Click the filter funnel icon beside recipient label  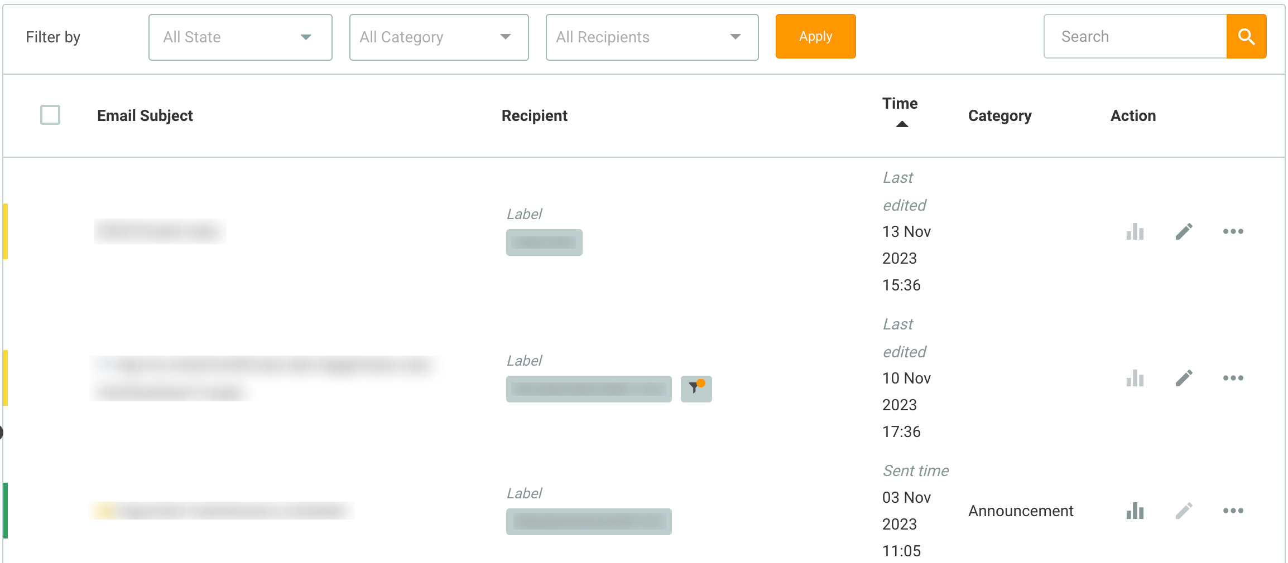point(696,389)
